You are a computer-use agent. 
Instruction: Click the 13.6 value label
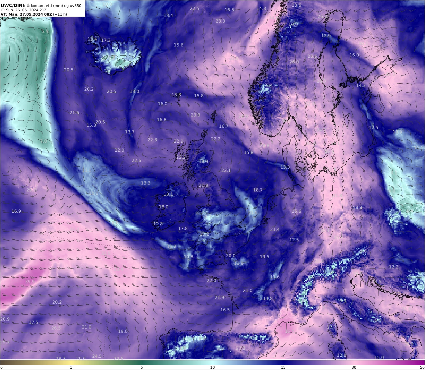297,5
